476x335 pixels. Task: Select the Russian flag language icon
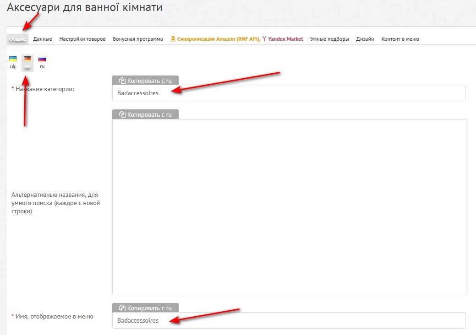[42, 59]
